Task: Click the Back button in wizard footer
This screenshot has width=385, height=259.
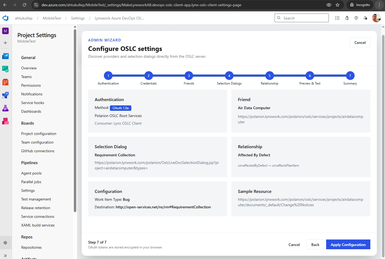Action: (x=315, y=245)
